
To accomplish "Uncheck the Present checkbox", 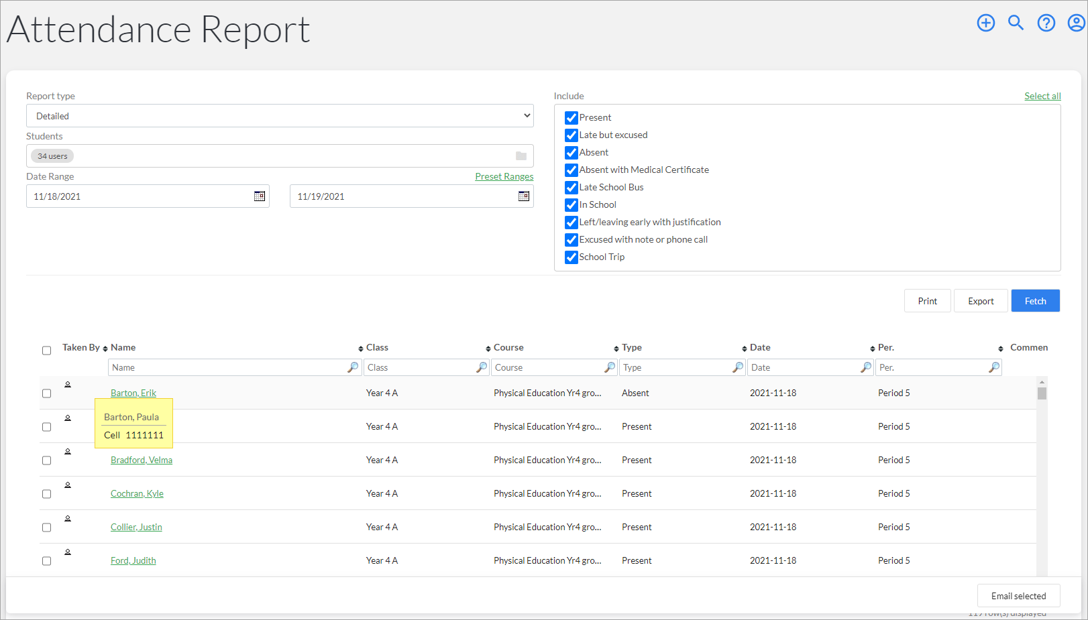I will pyautogui.click(x=572, y=118).
